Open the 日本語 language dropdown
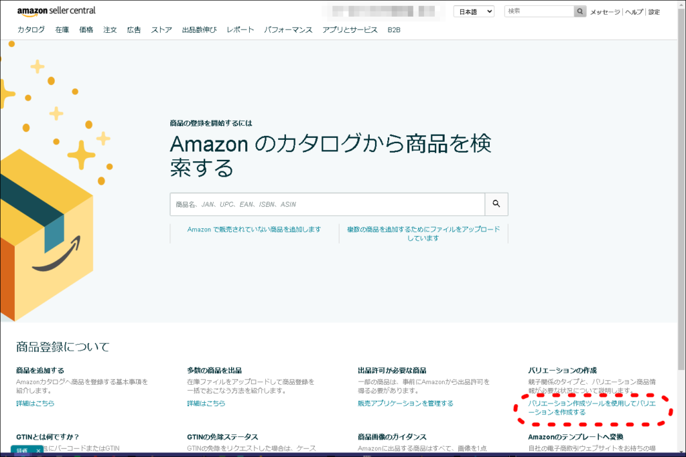 click(x=474, y=12)
